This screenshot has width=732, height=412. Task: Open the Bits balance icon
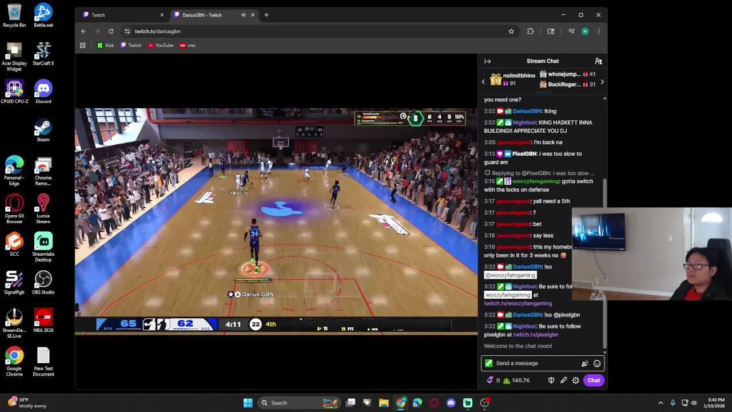click(490, 381)
